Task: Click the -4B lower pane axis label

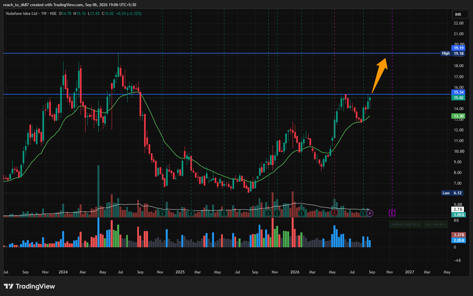Action: click(457, 261)
